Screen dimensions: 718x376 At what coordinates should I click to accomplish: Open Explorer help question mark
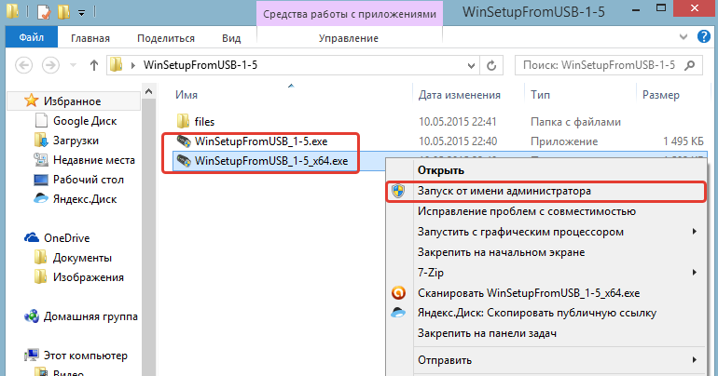coord(703,36)
